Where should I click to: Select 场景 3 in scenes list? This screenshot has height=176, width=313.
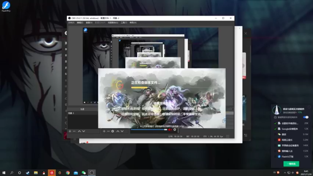click(83, 113)
